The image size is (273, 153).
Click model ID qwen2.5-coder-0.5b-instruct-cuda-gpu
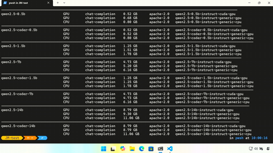point(211,30)
